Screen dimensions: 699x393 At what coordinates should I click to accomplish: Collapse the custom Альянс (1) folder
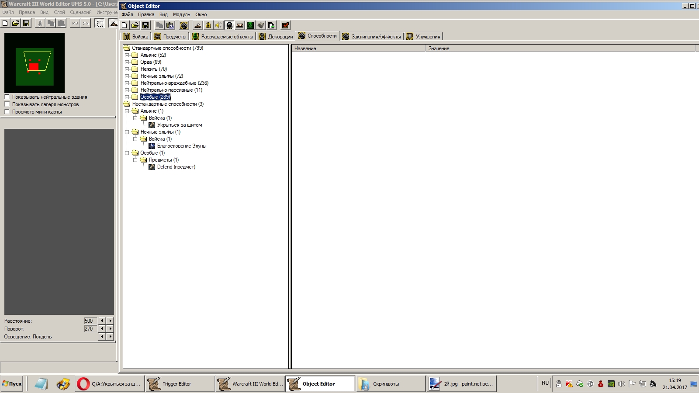click(127, 111)
